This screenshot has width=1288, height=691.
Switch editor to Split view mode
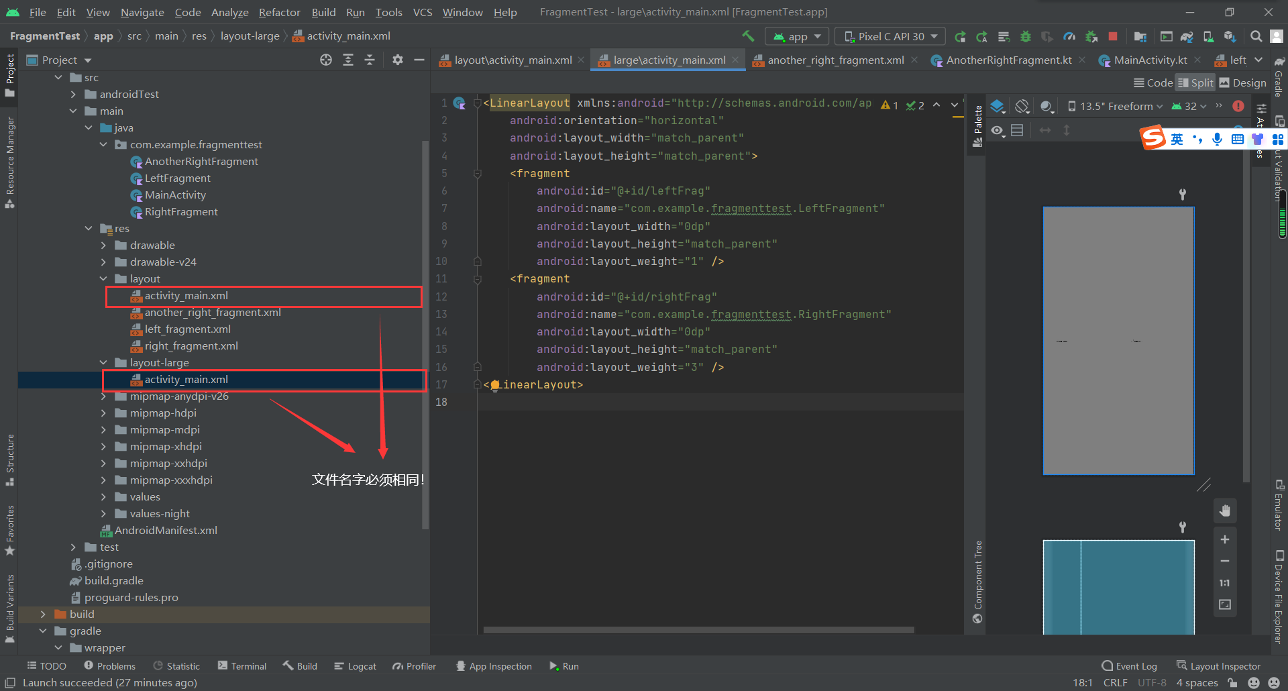[x=1195, y=83]
